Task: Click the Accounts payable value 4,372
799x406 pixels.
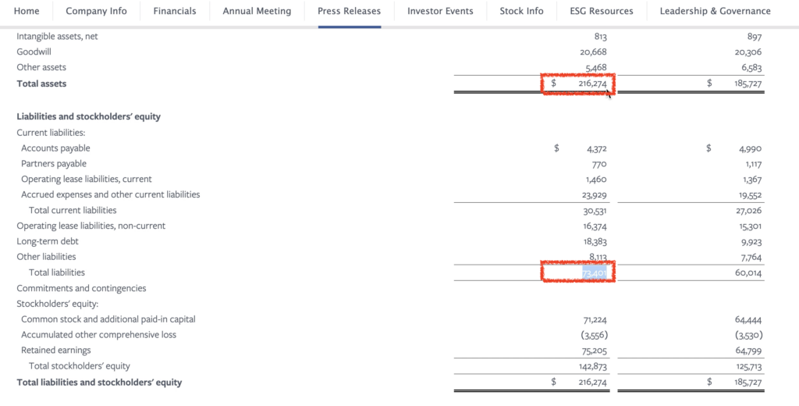Action: click(x=597, y=149)
